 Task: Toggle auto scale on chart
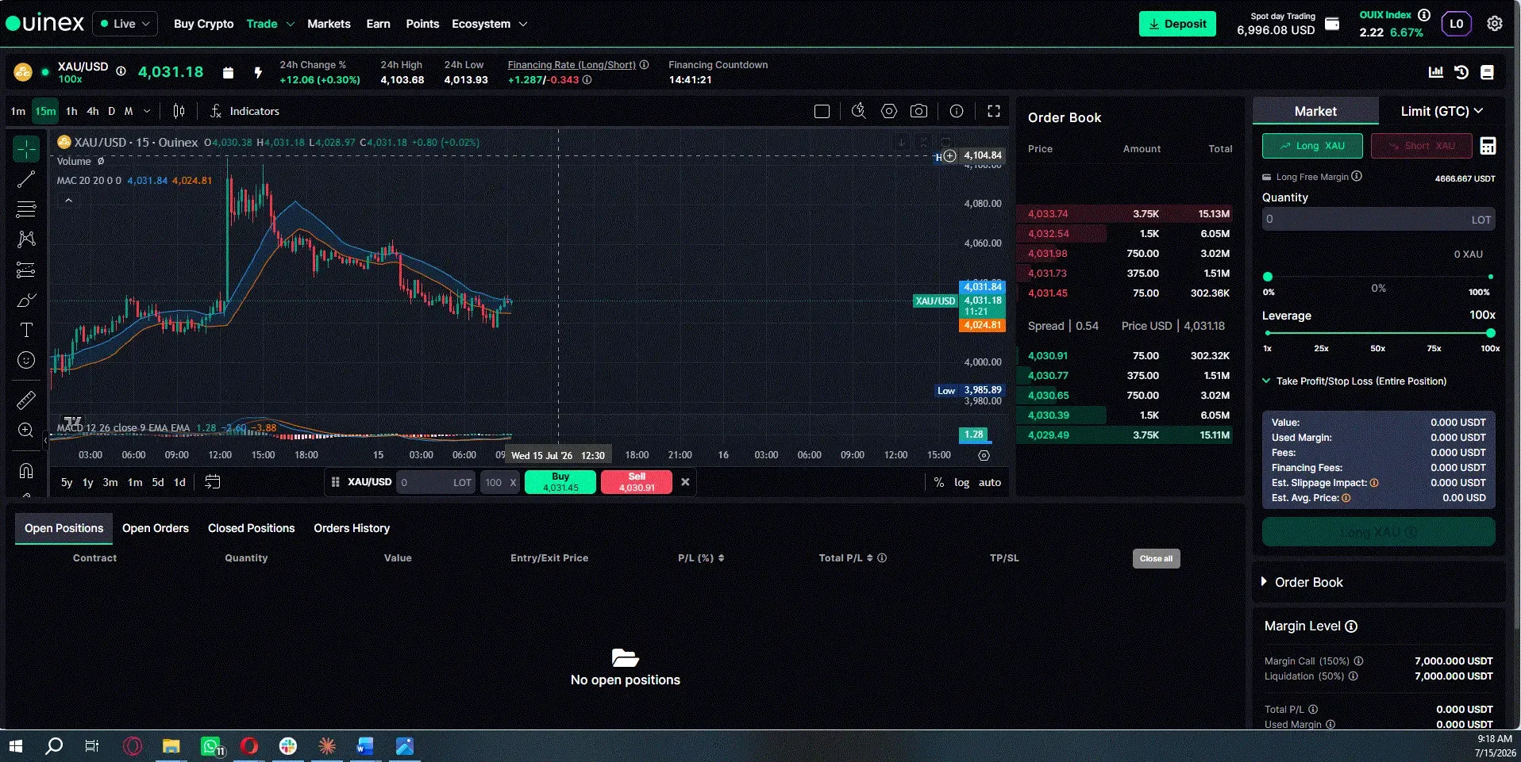990,482
